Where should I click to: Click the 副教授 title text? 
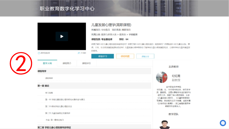coord(176,80)
